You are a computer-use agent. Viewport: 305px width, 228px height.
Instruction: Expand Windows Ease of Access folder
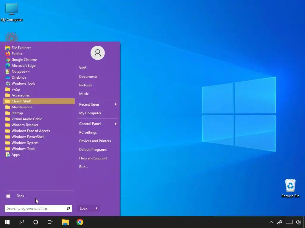pos(39,131)
